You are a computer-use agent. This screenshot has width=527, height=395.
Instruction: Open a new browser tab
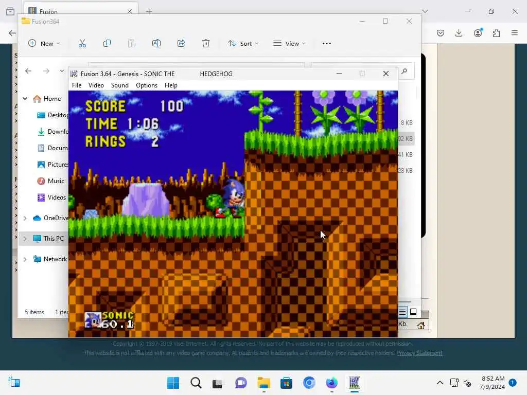149,11
